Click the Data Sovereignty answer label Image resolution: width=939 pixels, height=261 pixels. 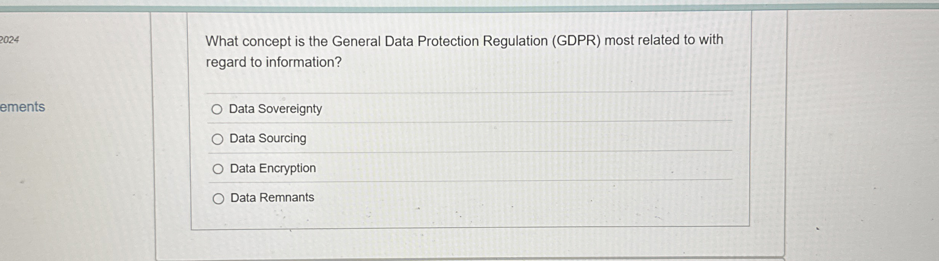275,110
